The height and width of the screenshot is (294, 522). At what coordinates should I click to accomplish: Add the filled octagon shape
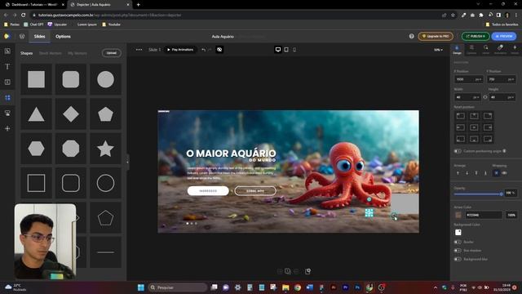[71, 149]
